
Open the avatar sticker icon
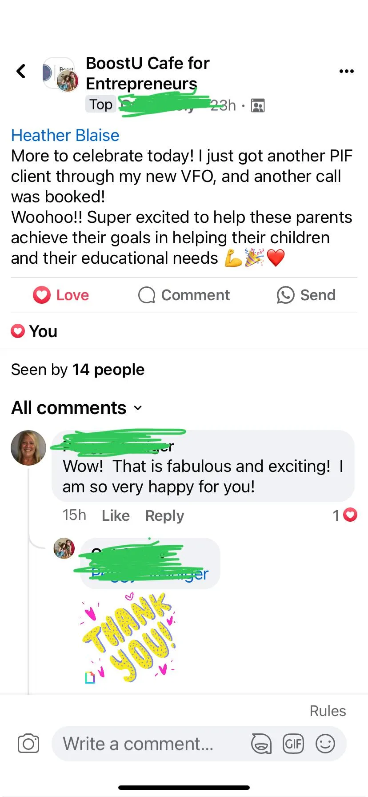(261, 744)
